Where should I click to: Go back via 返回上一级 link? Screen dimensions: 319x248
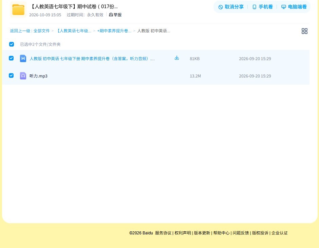point(20,31)
